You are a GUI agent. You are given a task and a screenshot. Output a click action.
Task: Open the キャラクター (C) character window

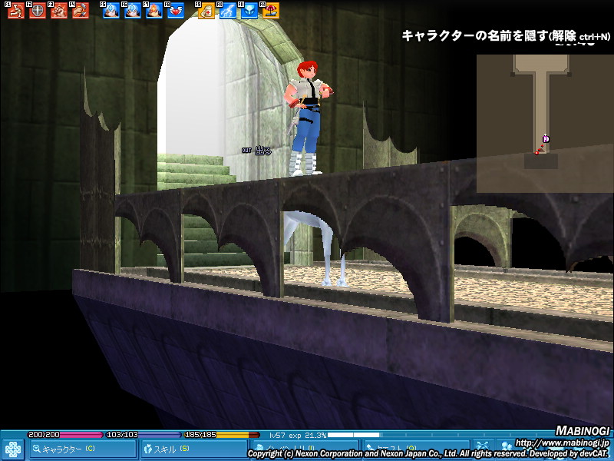[82, 449]
